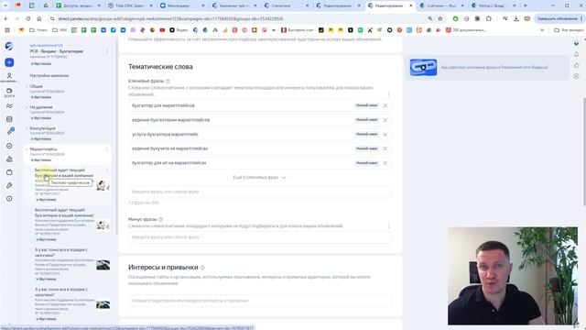Click browser reload button
586x330 pixels.
pyautogui.click(x=28, y=18)
